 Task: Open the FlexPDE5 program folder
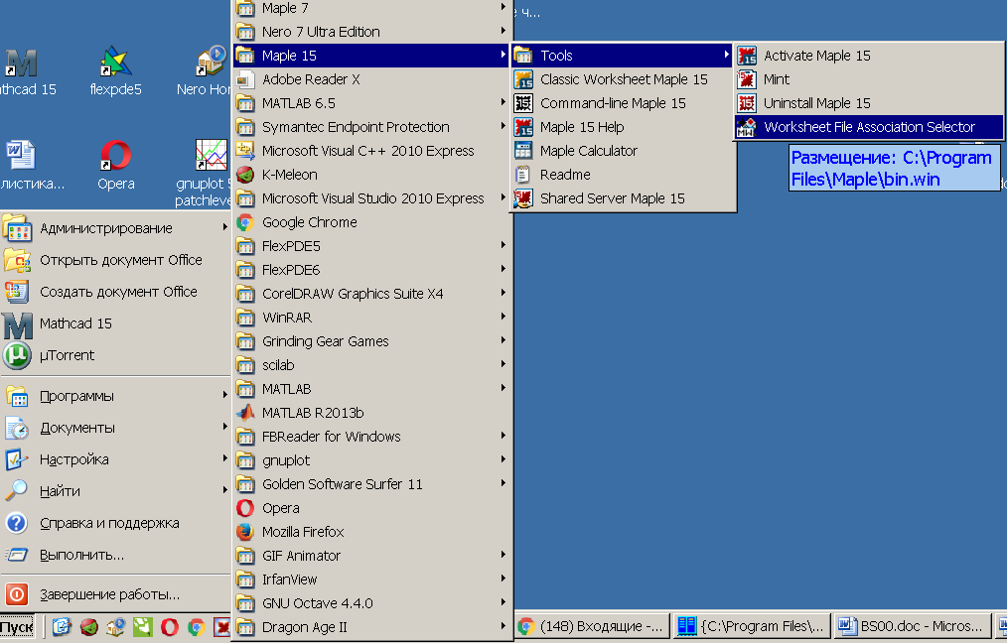[371, 246]
